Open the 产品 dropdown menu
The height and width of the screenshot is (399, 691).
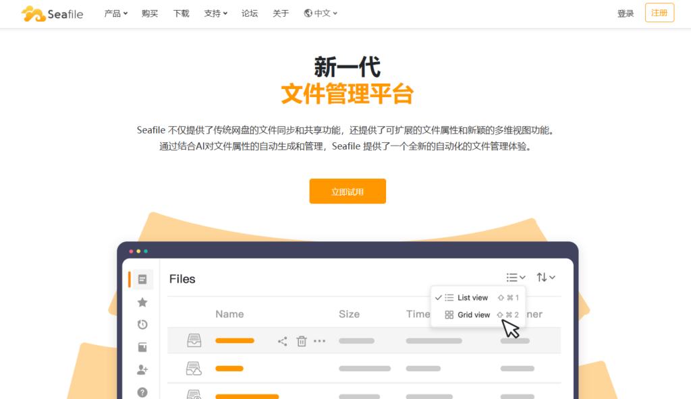115,13
